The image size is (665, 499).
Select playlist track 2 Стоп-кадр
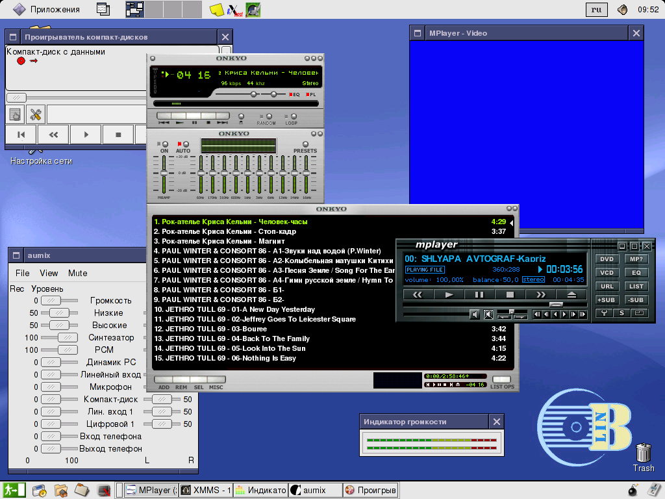[x=331, y=232]
